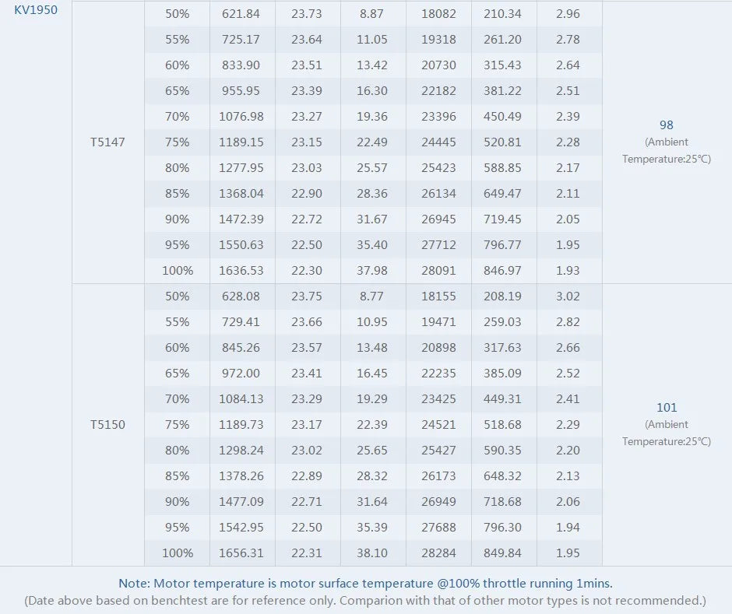Select the 28284 RPM cell
The width and height of the screenshot is (732, 614).
click(x=438, y=553)
